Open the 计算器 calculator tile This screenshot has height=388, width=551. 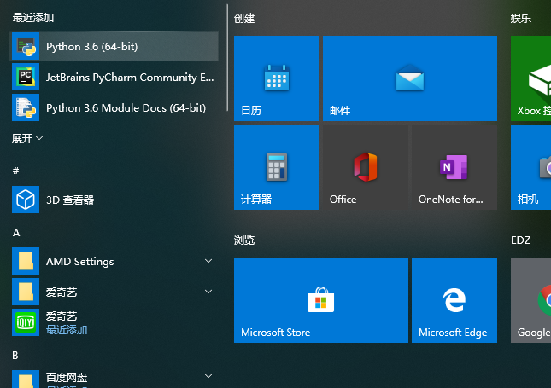277,167
